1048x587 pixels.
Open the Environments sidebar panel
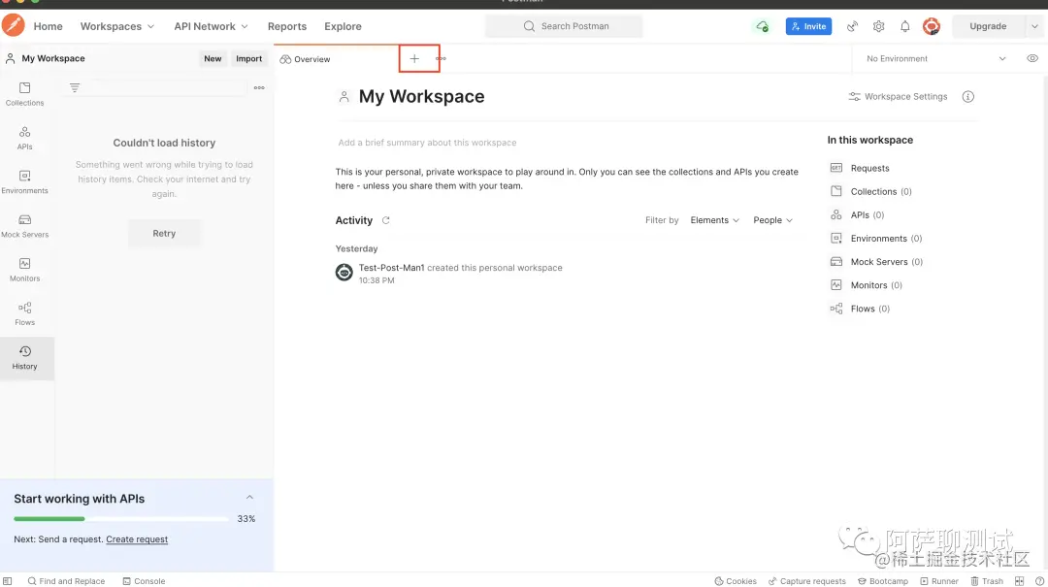coord(24,181)
